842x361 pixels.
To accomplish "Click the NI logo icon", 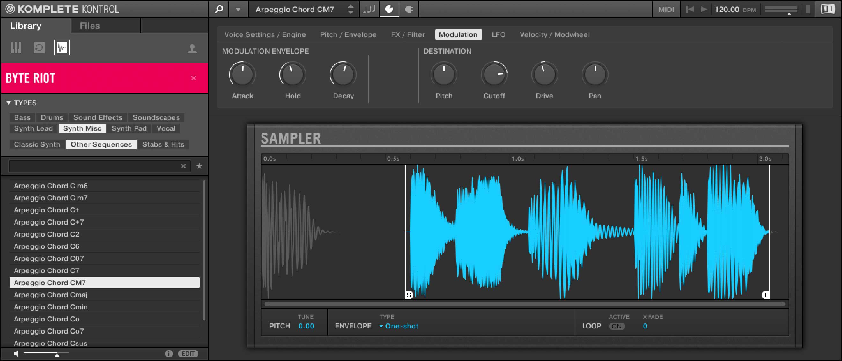I will (x=828, y=9).
